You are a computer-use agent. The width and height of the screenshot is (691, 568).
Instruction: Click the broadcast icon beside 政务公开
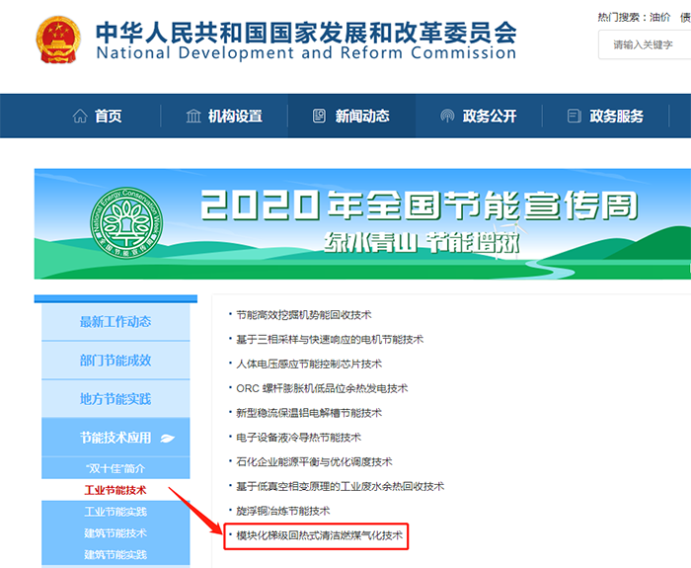click(447, 116)
